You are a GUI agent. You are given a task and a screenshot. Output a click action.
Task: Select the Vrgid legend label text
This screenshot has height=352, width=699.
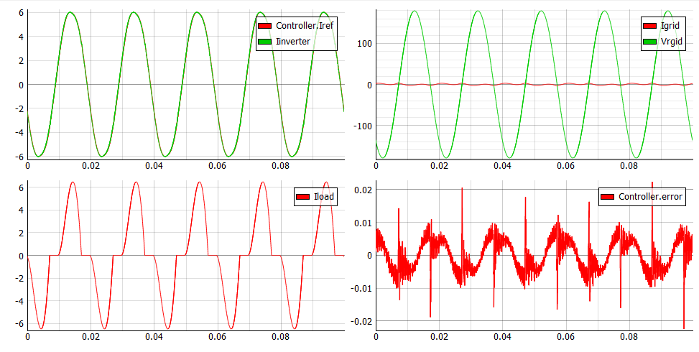pos(673,42)
